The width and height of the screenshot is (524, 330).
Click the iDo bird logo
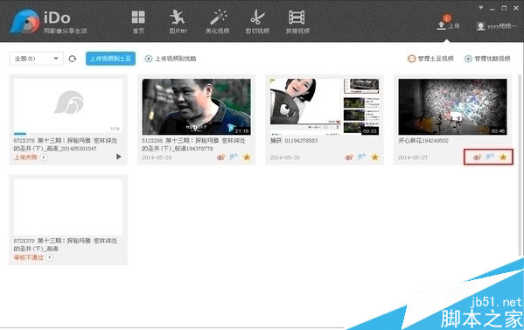pyautogui.click(x=24, y=21)
